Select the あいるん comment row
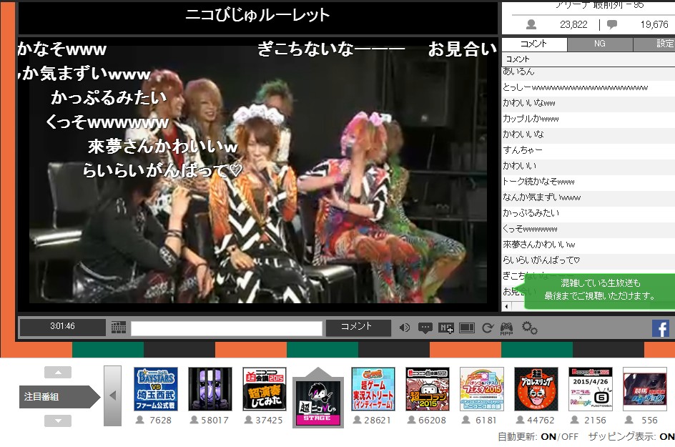The width and height of the screenshot is (675, 447). pyautogui.click(x=588, y=72)
